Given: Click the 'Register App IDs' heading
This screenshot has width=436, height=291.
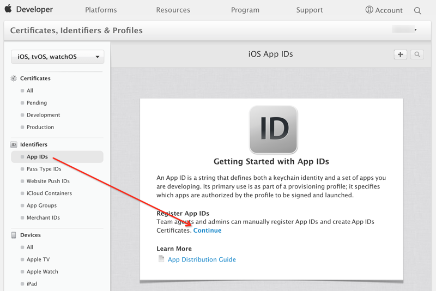Looking at the screenshot, I should (183, 214).
